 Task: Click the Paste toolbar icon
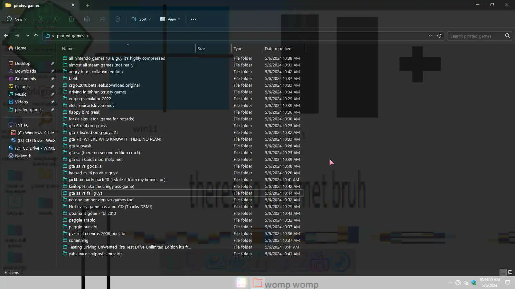click(x=71, y=19)
